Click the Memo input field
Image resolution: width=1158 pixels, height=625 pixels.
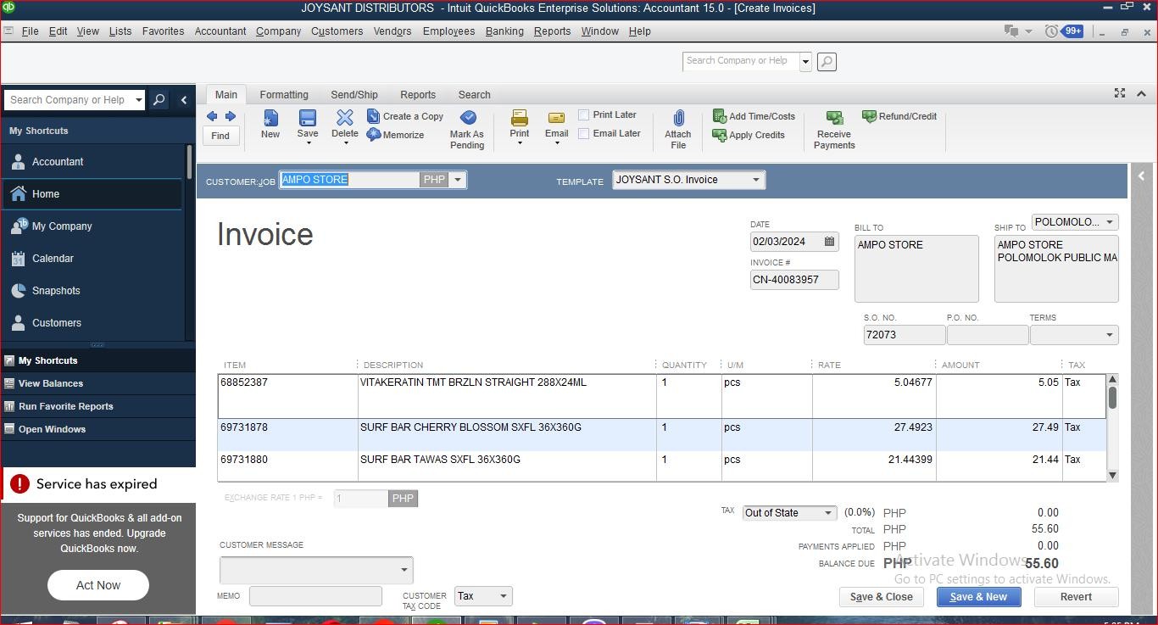click(315, 596)
